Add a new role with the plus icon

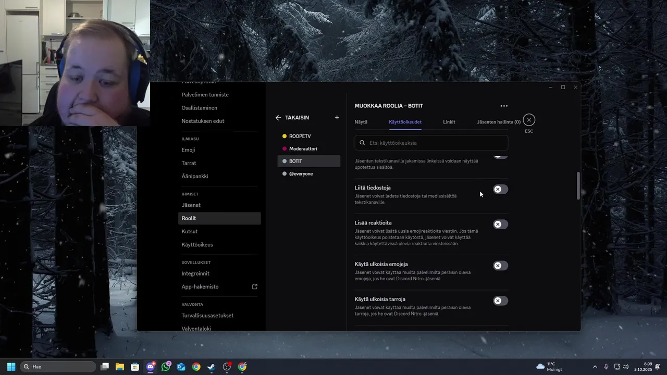pos(337,118)
